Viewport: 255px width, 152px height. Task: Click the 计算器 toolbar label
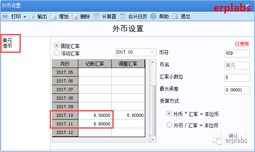coord(109,16)
